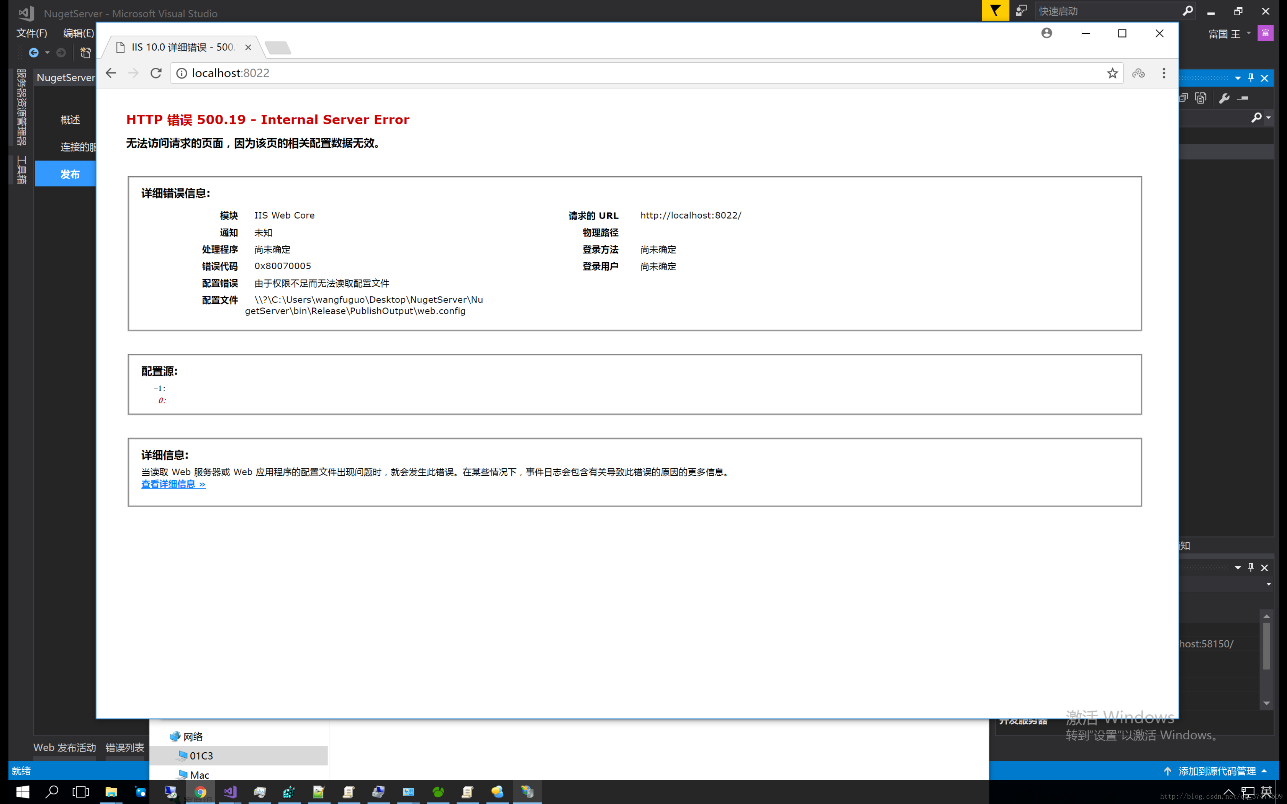
Task: Click the lower panel scrollbar down arrow
Action: click(1266, 703)
